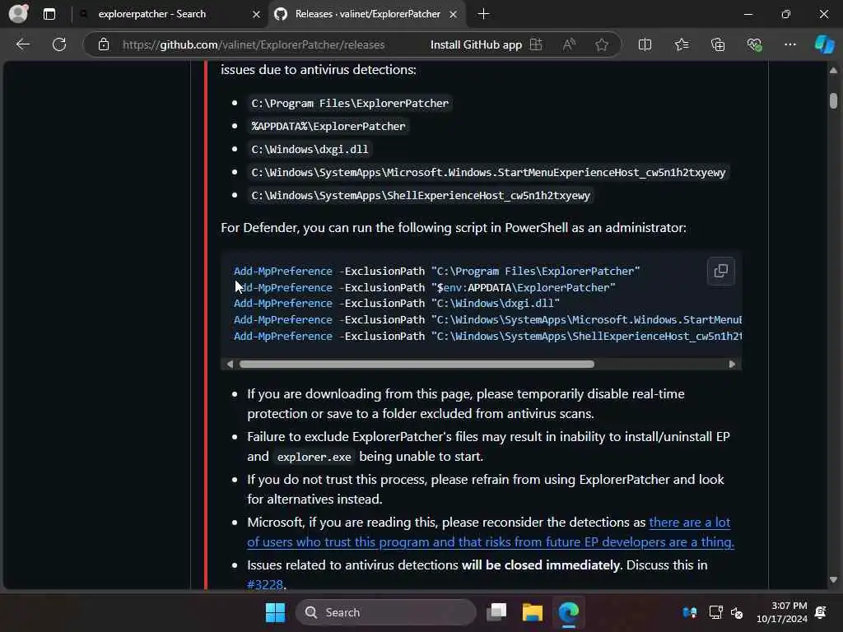Open the Edge profile avatar
Image resolution: width=843 pixels, height=632 pixels.
[18, 13]
